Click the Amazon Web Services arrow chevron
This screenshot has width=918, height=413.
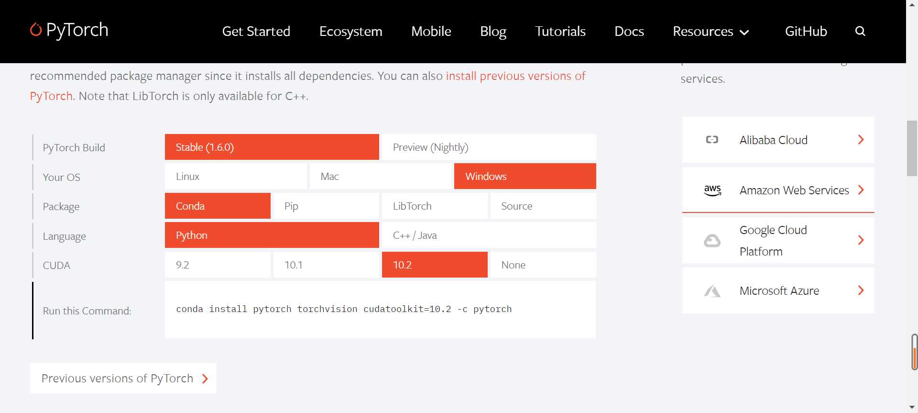tap(861, 190)
